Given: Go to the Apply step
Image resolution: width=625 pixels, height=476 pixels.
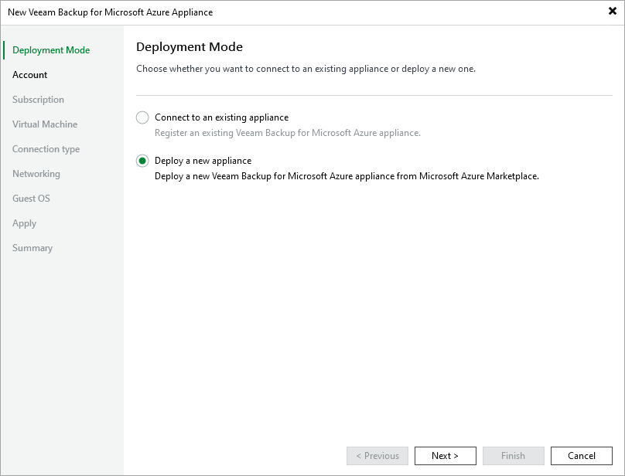Looking at the screenshot, I should (x=24, y=223).
